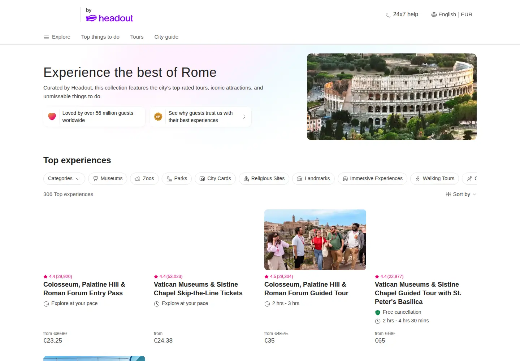520x361 pixels.
Task: Click the Colosseum aerial hero image
Action: 392,97
